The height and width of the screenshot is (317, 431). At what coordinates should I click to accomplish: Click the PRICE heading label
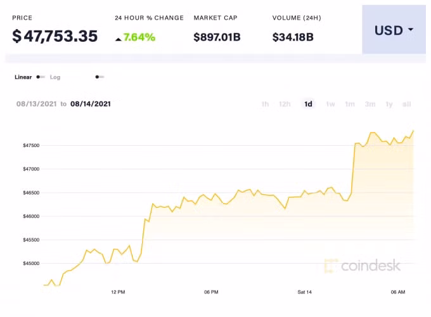click(x=22, y=18)
